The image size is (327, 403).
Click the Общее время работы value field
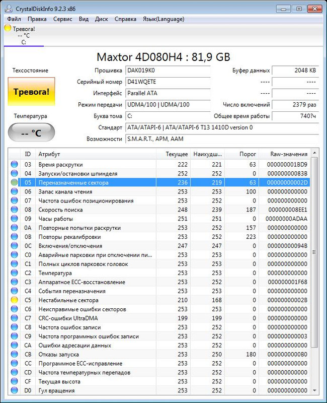click(x=295, y=116)
